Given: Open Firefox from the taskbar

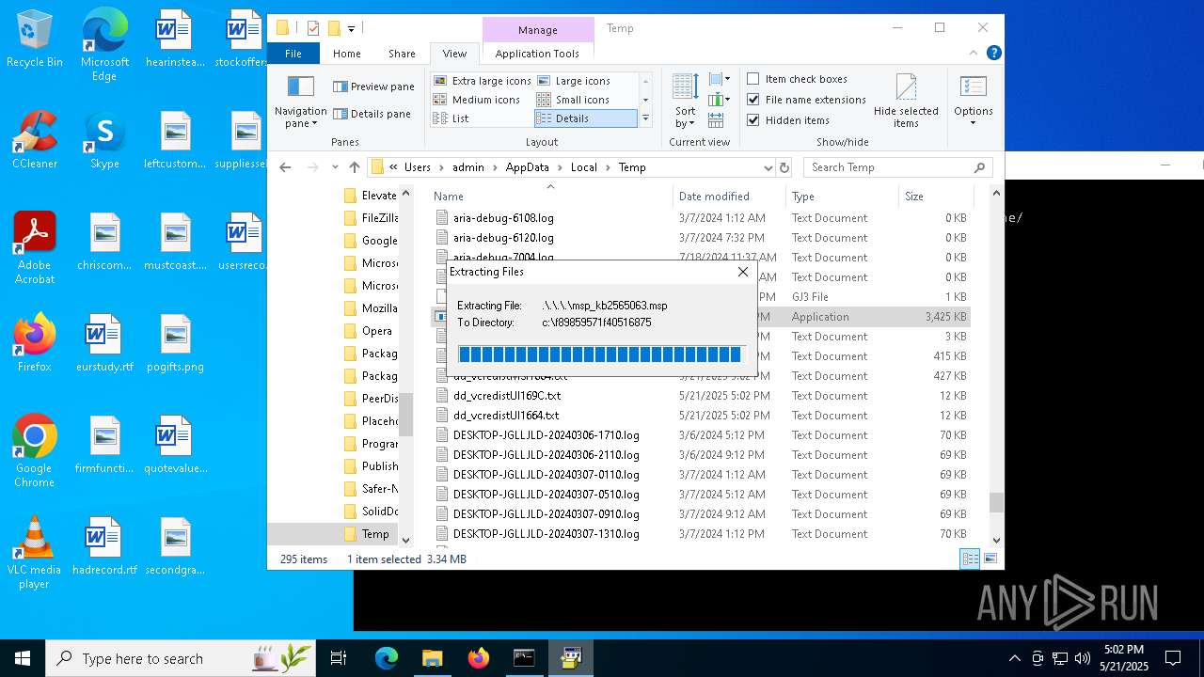Looking at the screenshot, I should tap(479, 658).
